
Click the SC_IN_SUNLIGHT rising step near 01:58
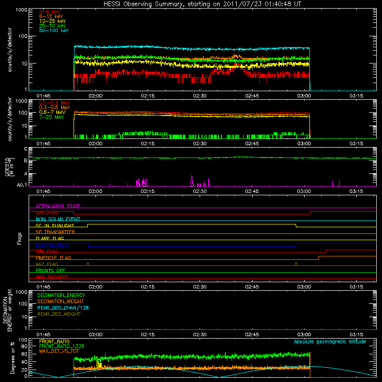tap(88, 225)
